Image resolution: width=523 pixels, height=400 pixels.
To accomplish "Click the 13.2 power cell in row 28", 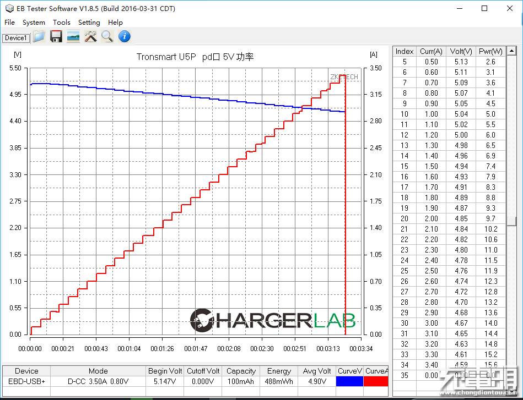I will click(490, 302).
